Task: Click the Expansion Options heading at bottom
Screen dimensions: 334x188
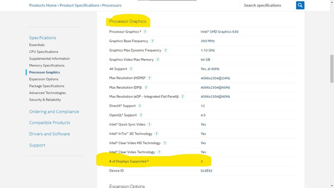Action: coord(127,186)
